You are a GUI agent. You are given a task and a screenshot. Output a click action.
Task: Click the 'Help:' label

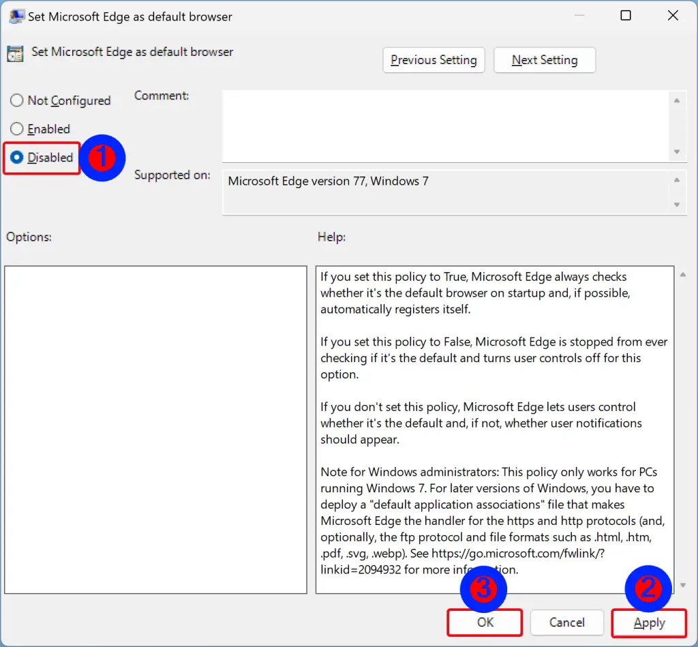332,237
